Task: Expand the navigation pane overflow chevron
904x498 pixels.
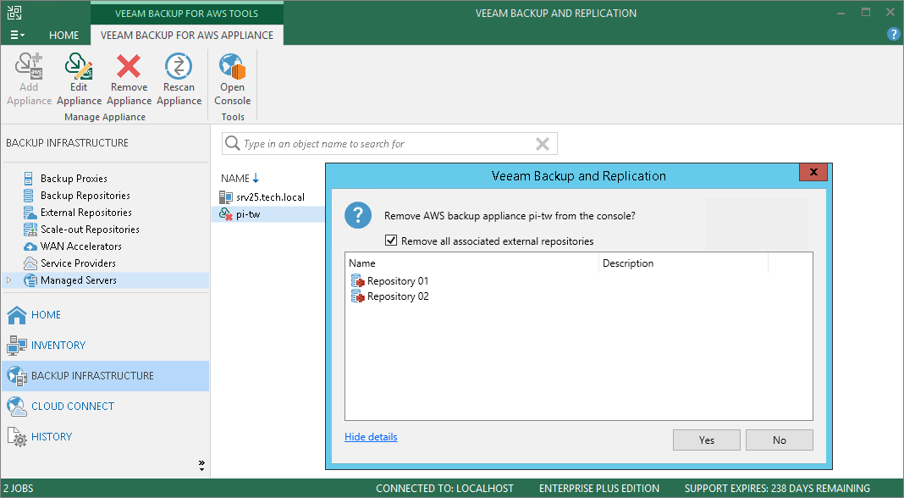Action: click(201, 466)
